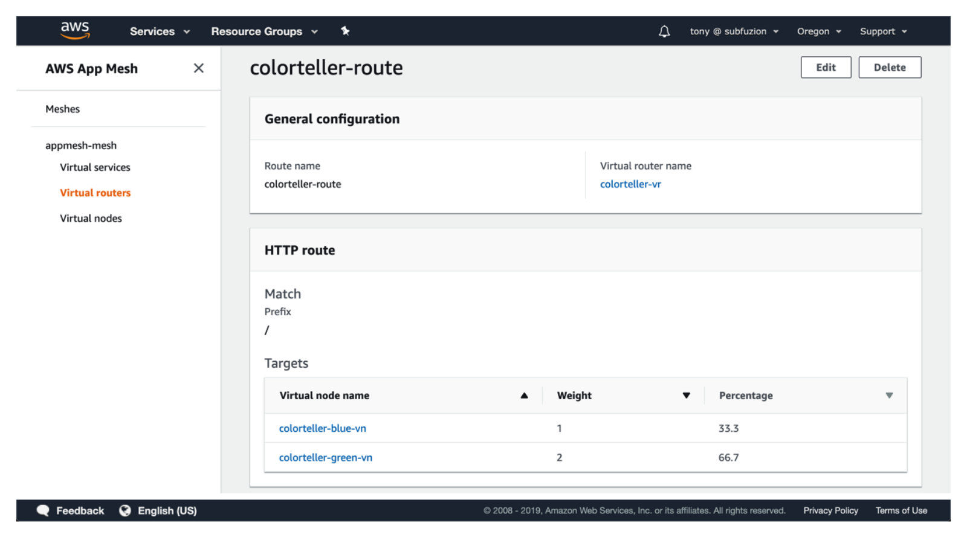The image size is (967, 540).
Task: Open the Privacy Policy link
Action: [830, 510]
